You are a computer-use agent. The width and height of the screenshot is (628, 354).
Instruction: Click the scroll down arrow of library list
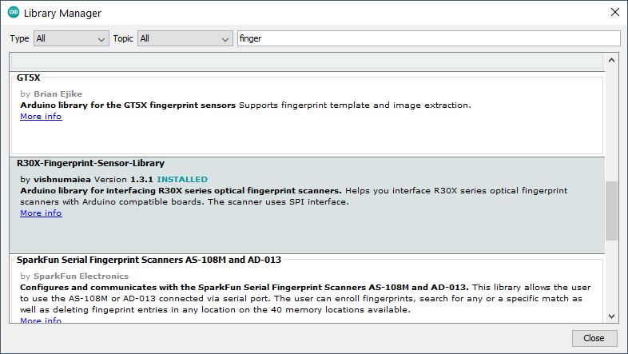pyautogui.click(x=611, y=316)
